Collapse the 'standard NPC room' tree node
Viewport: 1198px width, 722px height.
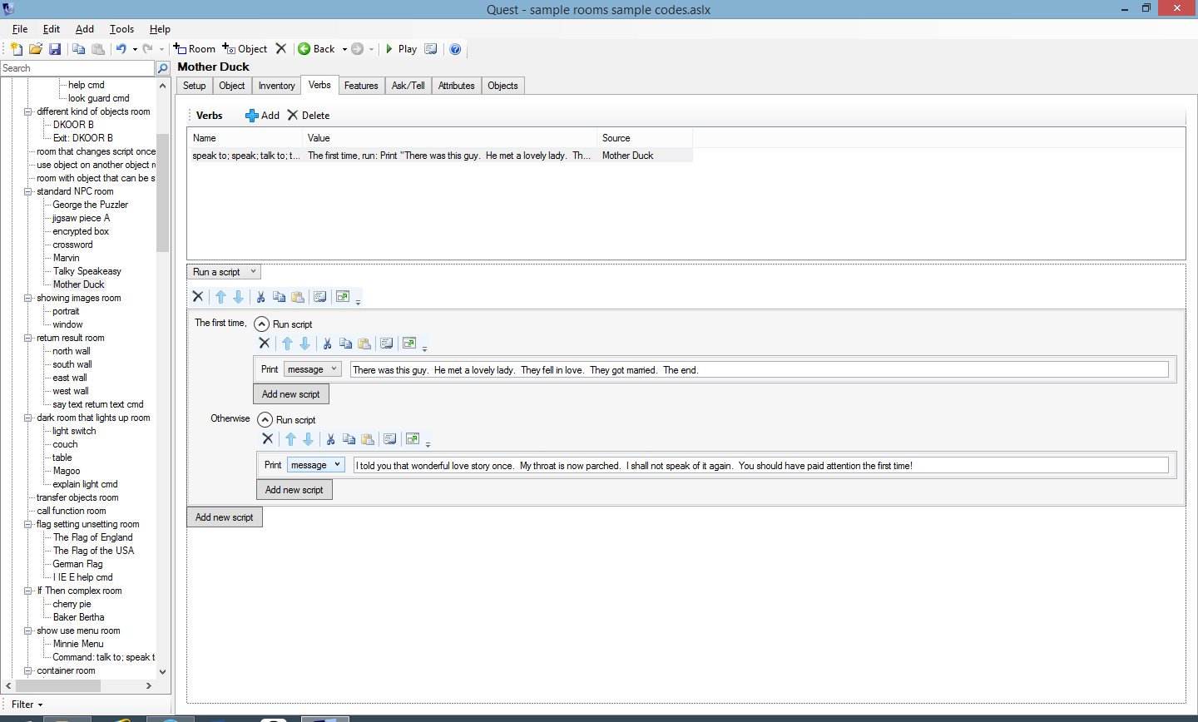28,191
